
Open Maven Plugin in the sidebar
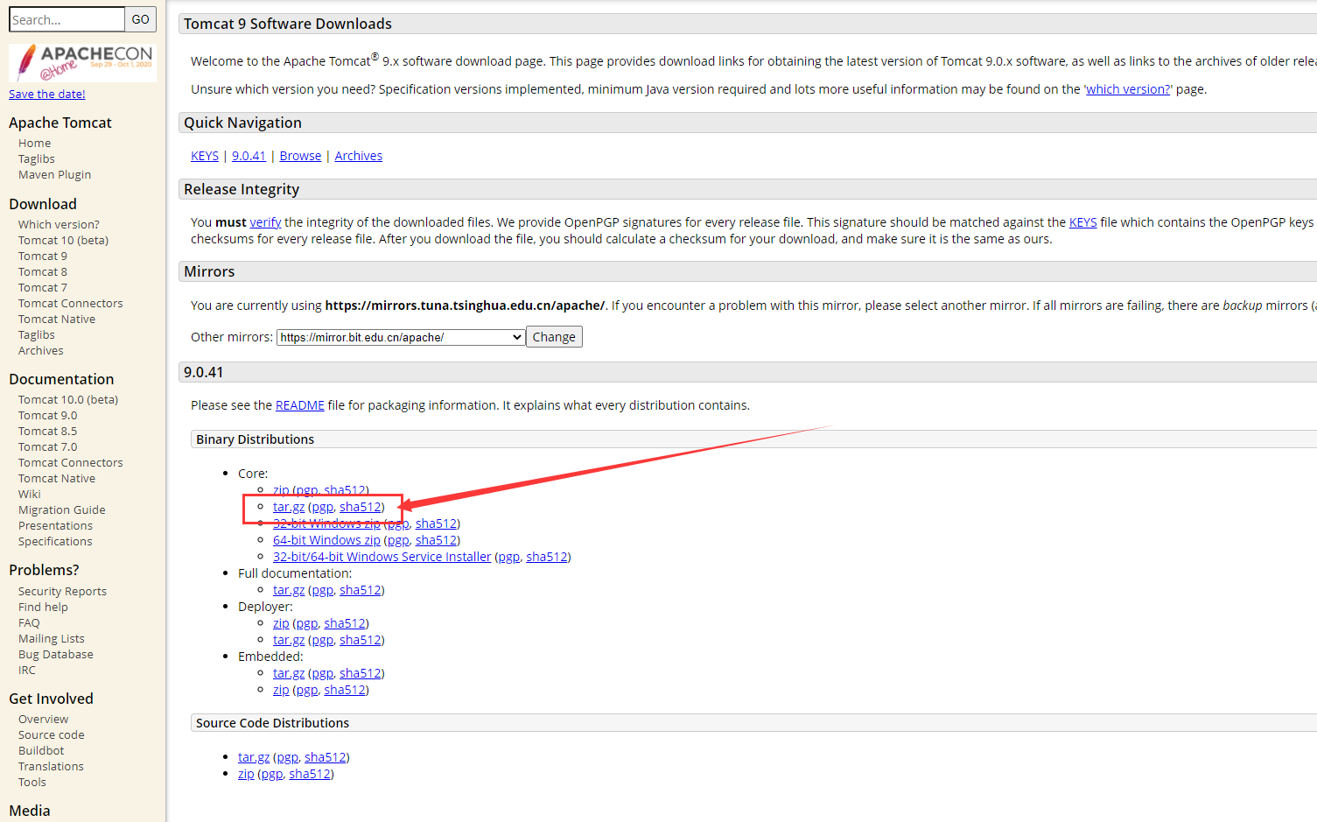tap(54, 174)
